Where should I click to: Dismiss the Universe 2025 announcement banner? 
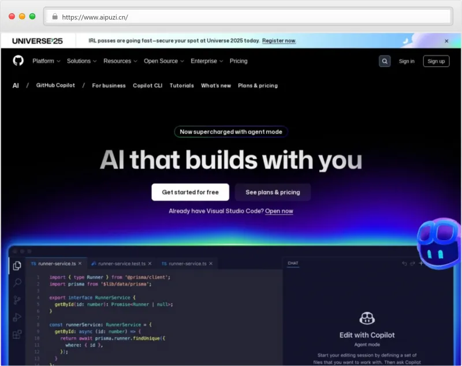point(446,41)
